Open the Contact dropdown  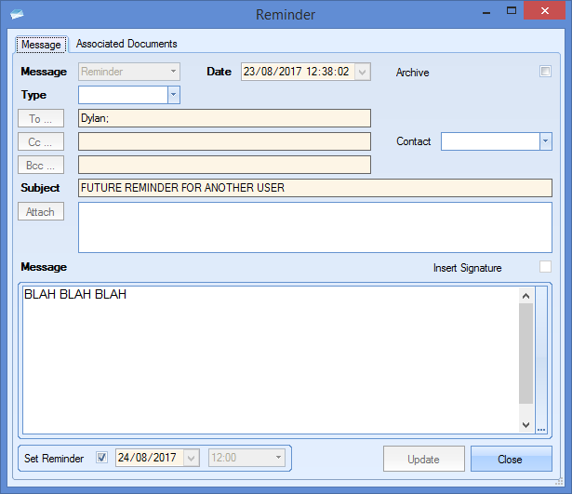pos(546,141)
